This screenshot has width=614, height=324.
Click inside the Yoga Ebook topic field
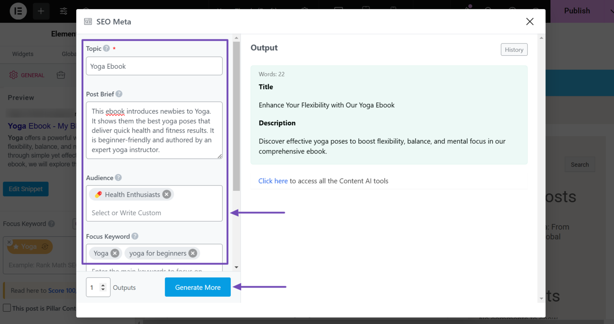coord(154,66)
